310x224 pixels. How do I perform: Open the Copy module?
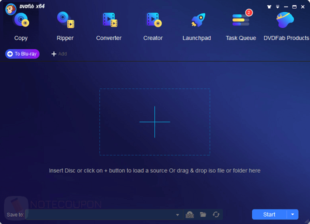pos(21,26)
